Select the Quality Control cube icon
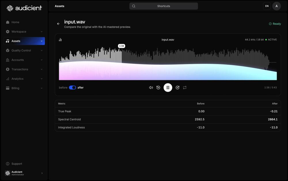Image resolution: width=288 pixels, height=181 pixels. (7, 50)
